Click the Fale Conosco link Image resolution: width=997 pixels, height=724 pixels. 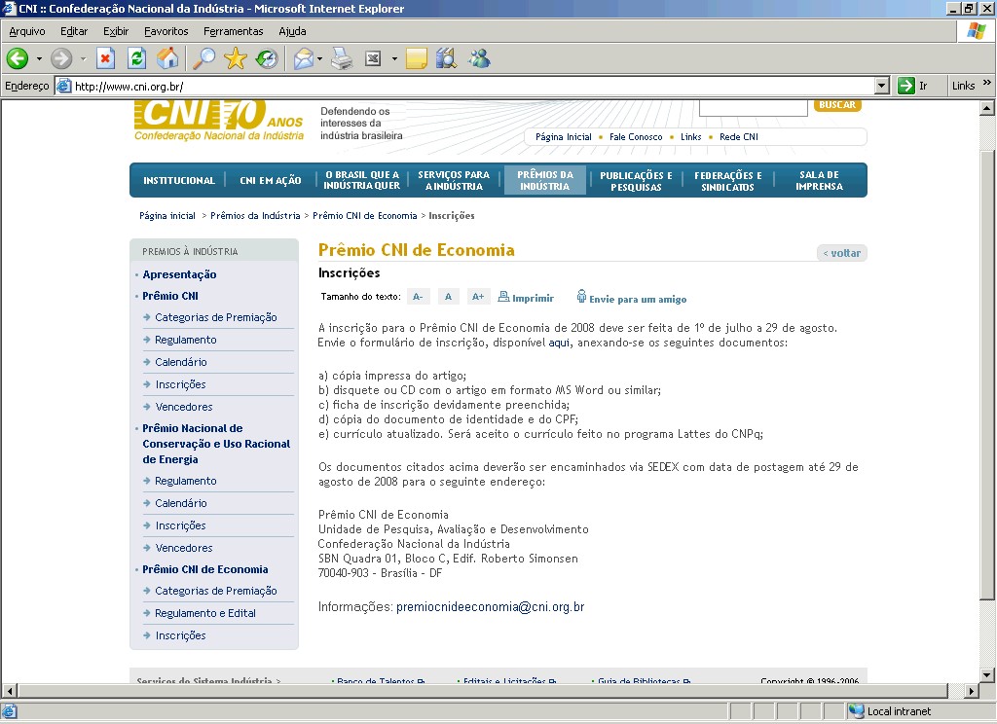tap(636, 136)
